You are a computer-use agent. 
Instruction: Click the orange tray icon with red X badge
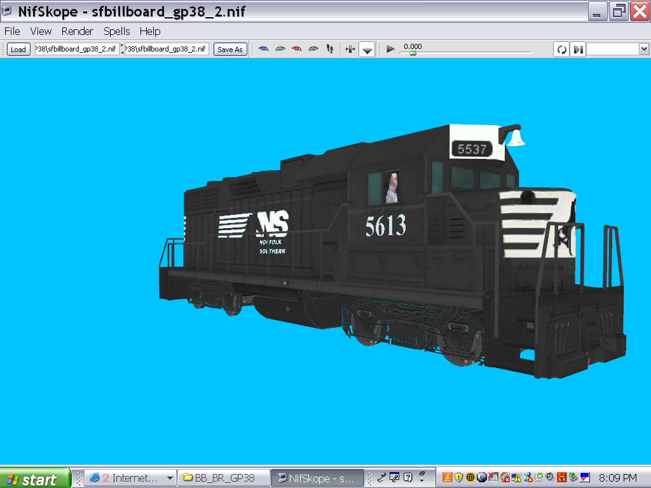(x=505, y=478)
